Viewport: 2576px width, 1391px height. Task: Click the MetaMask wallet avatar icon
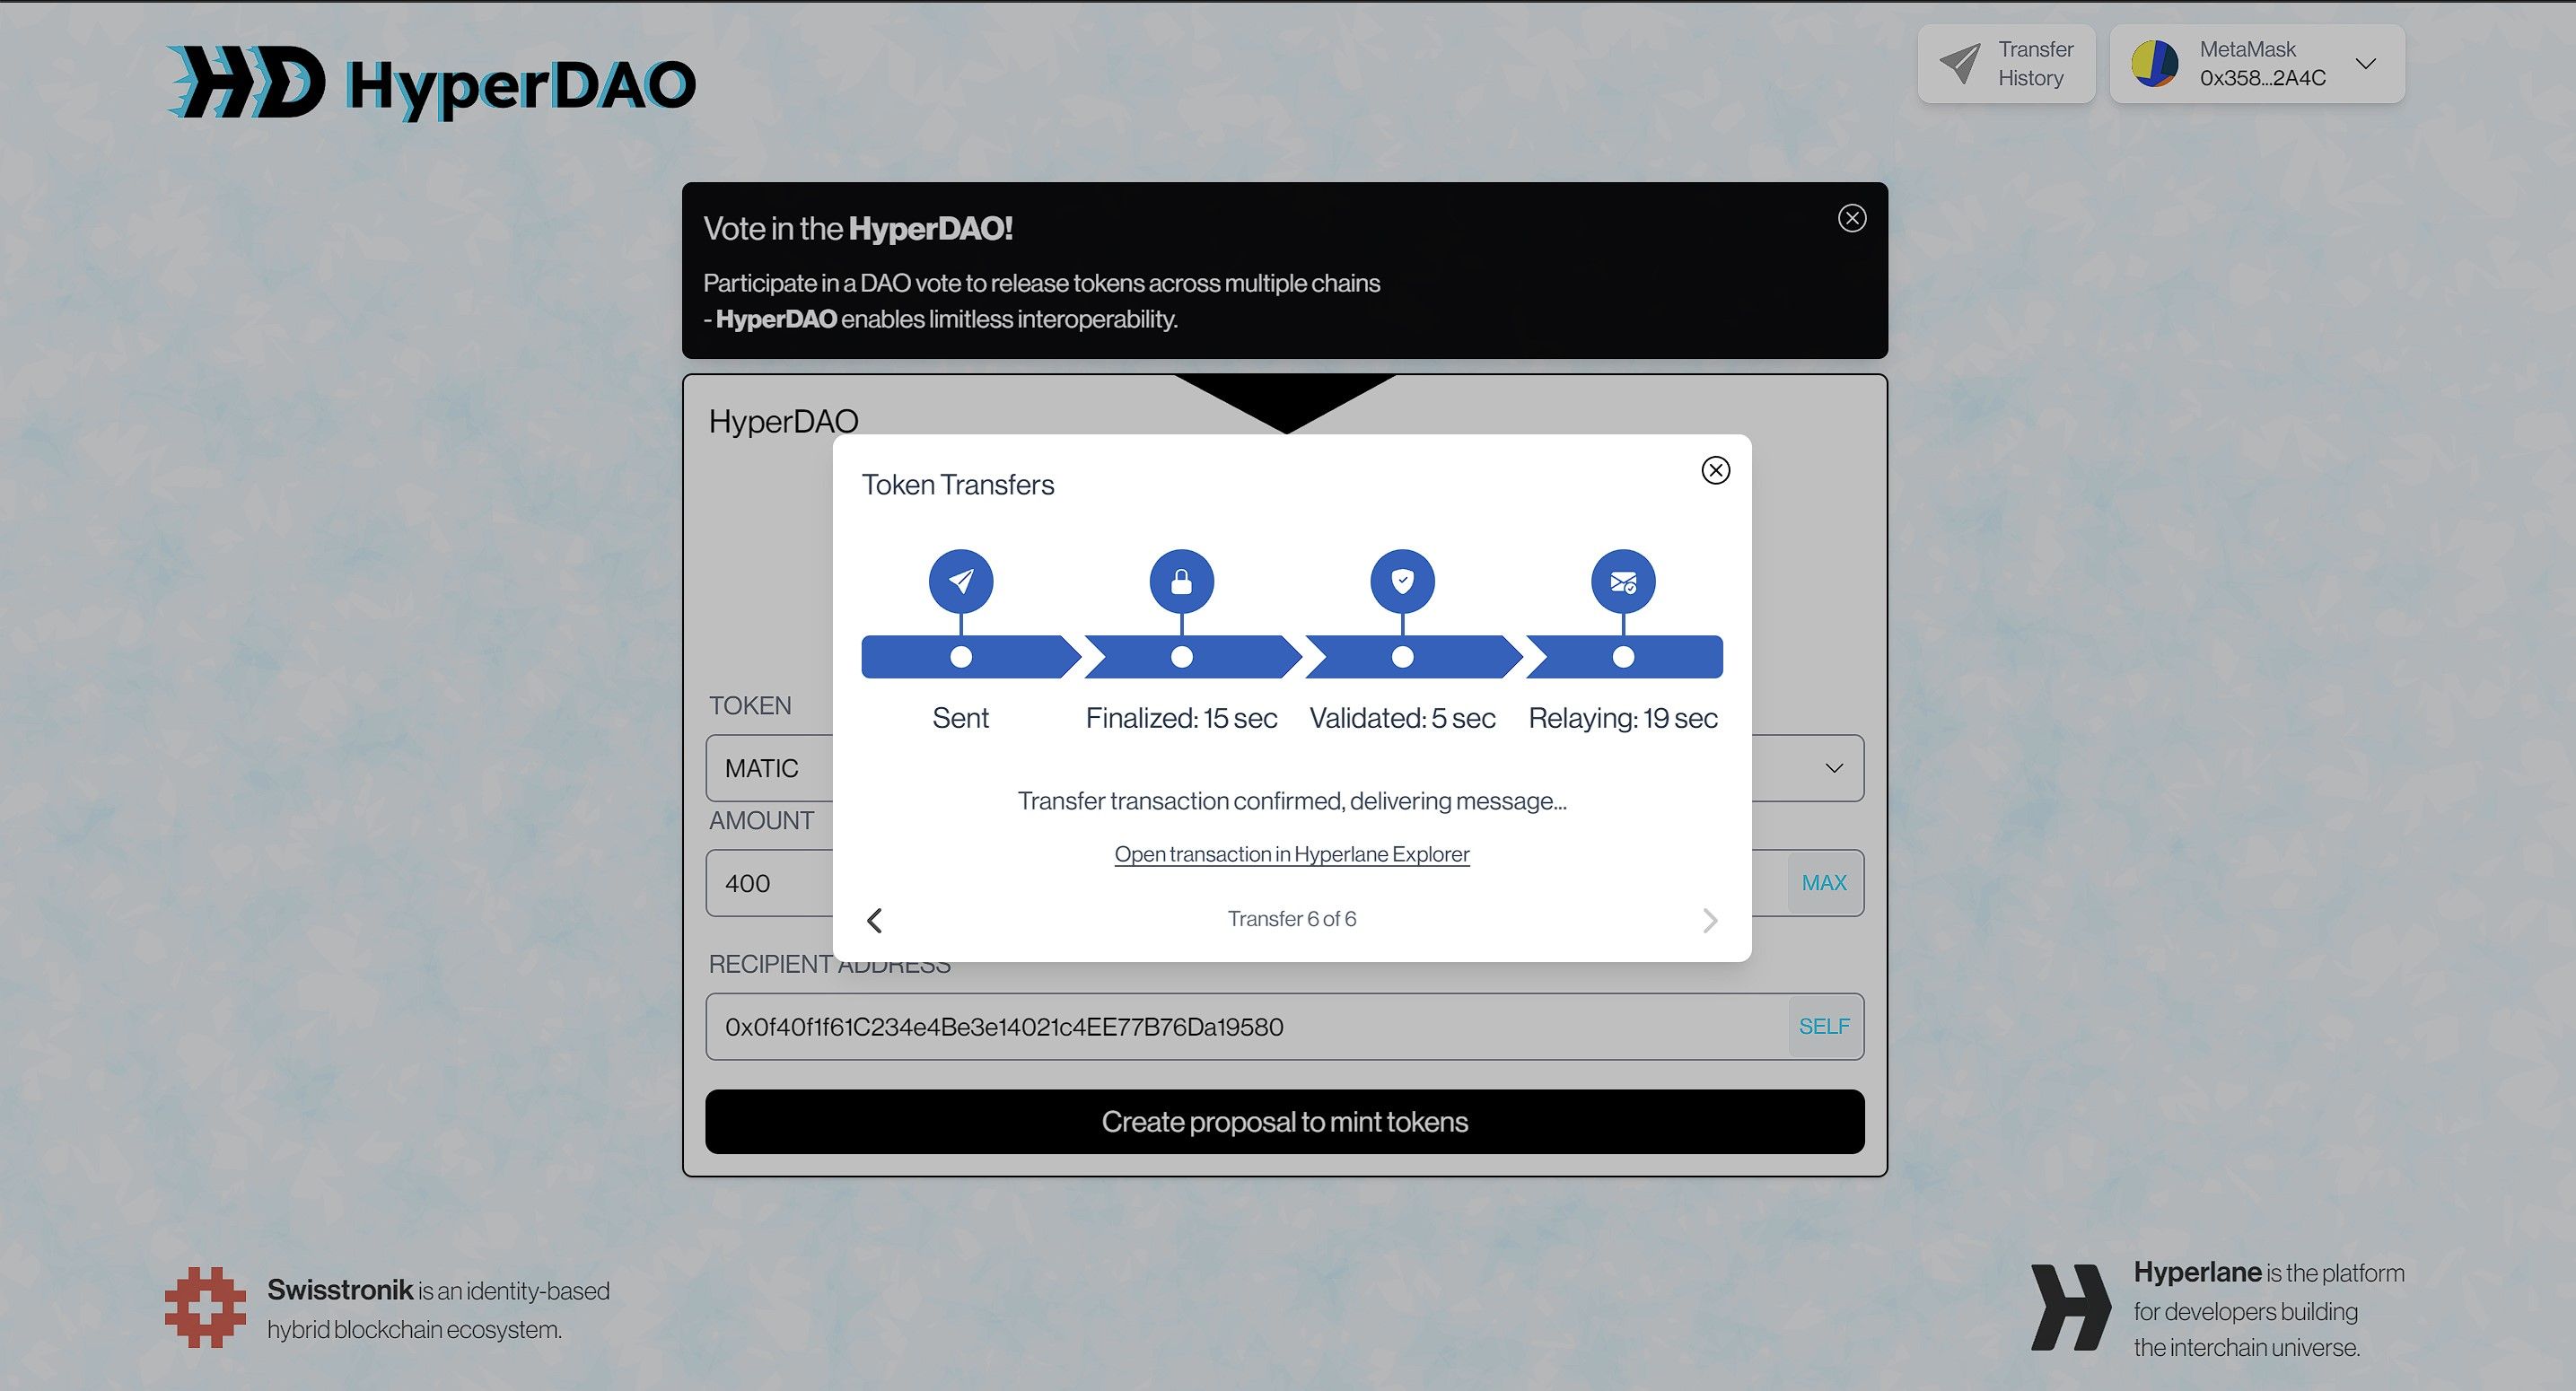[x=2155, y=64]
